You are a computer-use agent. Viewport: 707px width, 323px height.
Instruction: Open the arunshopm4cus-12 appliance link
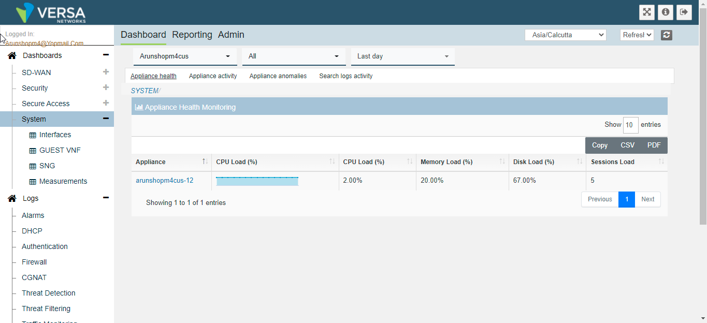click(165, 180)
